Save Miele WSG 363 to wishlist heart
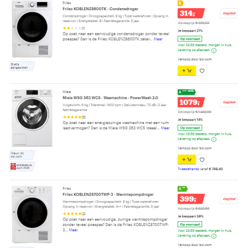242x248 pixels. click(x=202, y=160)
